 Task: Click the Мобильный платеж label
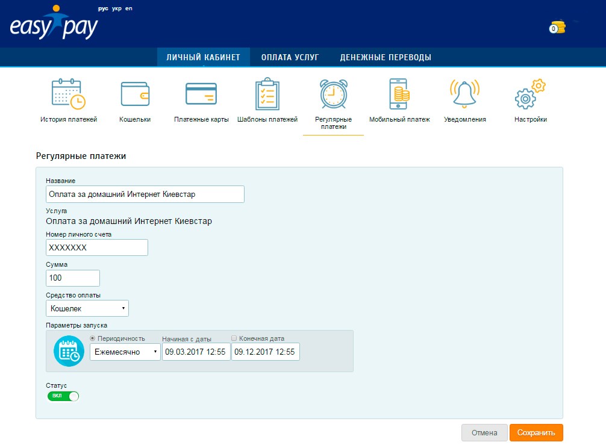click(x=399, y=119)
